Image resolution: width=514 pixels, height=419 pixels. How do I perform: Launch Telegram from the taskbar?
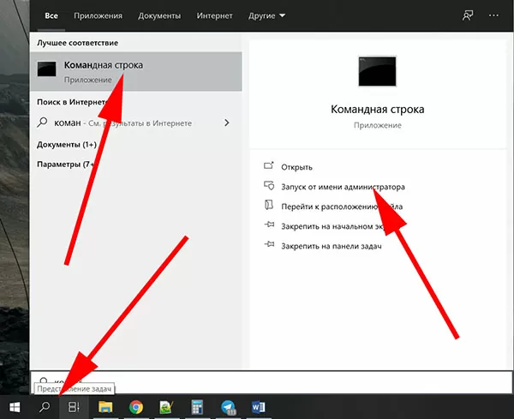(x=228, y=408)
